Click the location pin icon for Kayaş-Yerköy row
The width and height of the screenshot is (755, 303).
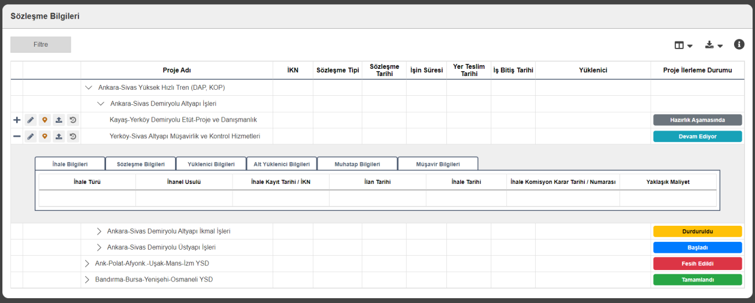click(44, 120)
